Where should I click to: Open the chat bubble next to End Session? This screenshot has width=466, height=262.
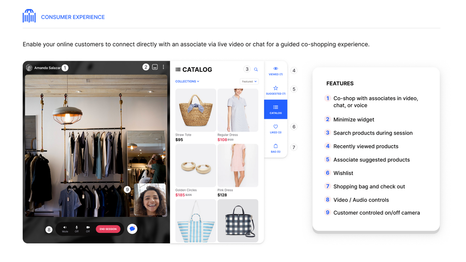(132, 229)
